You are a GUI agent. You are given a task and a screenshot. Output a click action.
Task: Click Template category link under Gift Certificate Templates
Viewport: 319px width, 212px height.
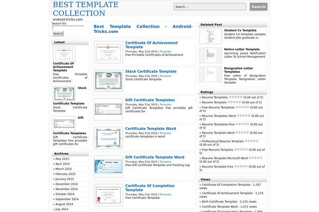[x=165, y=104]
